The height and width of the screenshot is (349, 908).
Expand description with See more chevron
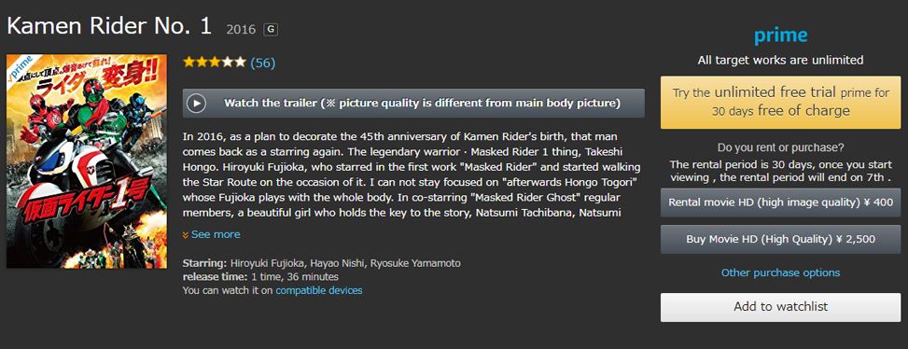(186, 235)
